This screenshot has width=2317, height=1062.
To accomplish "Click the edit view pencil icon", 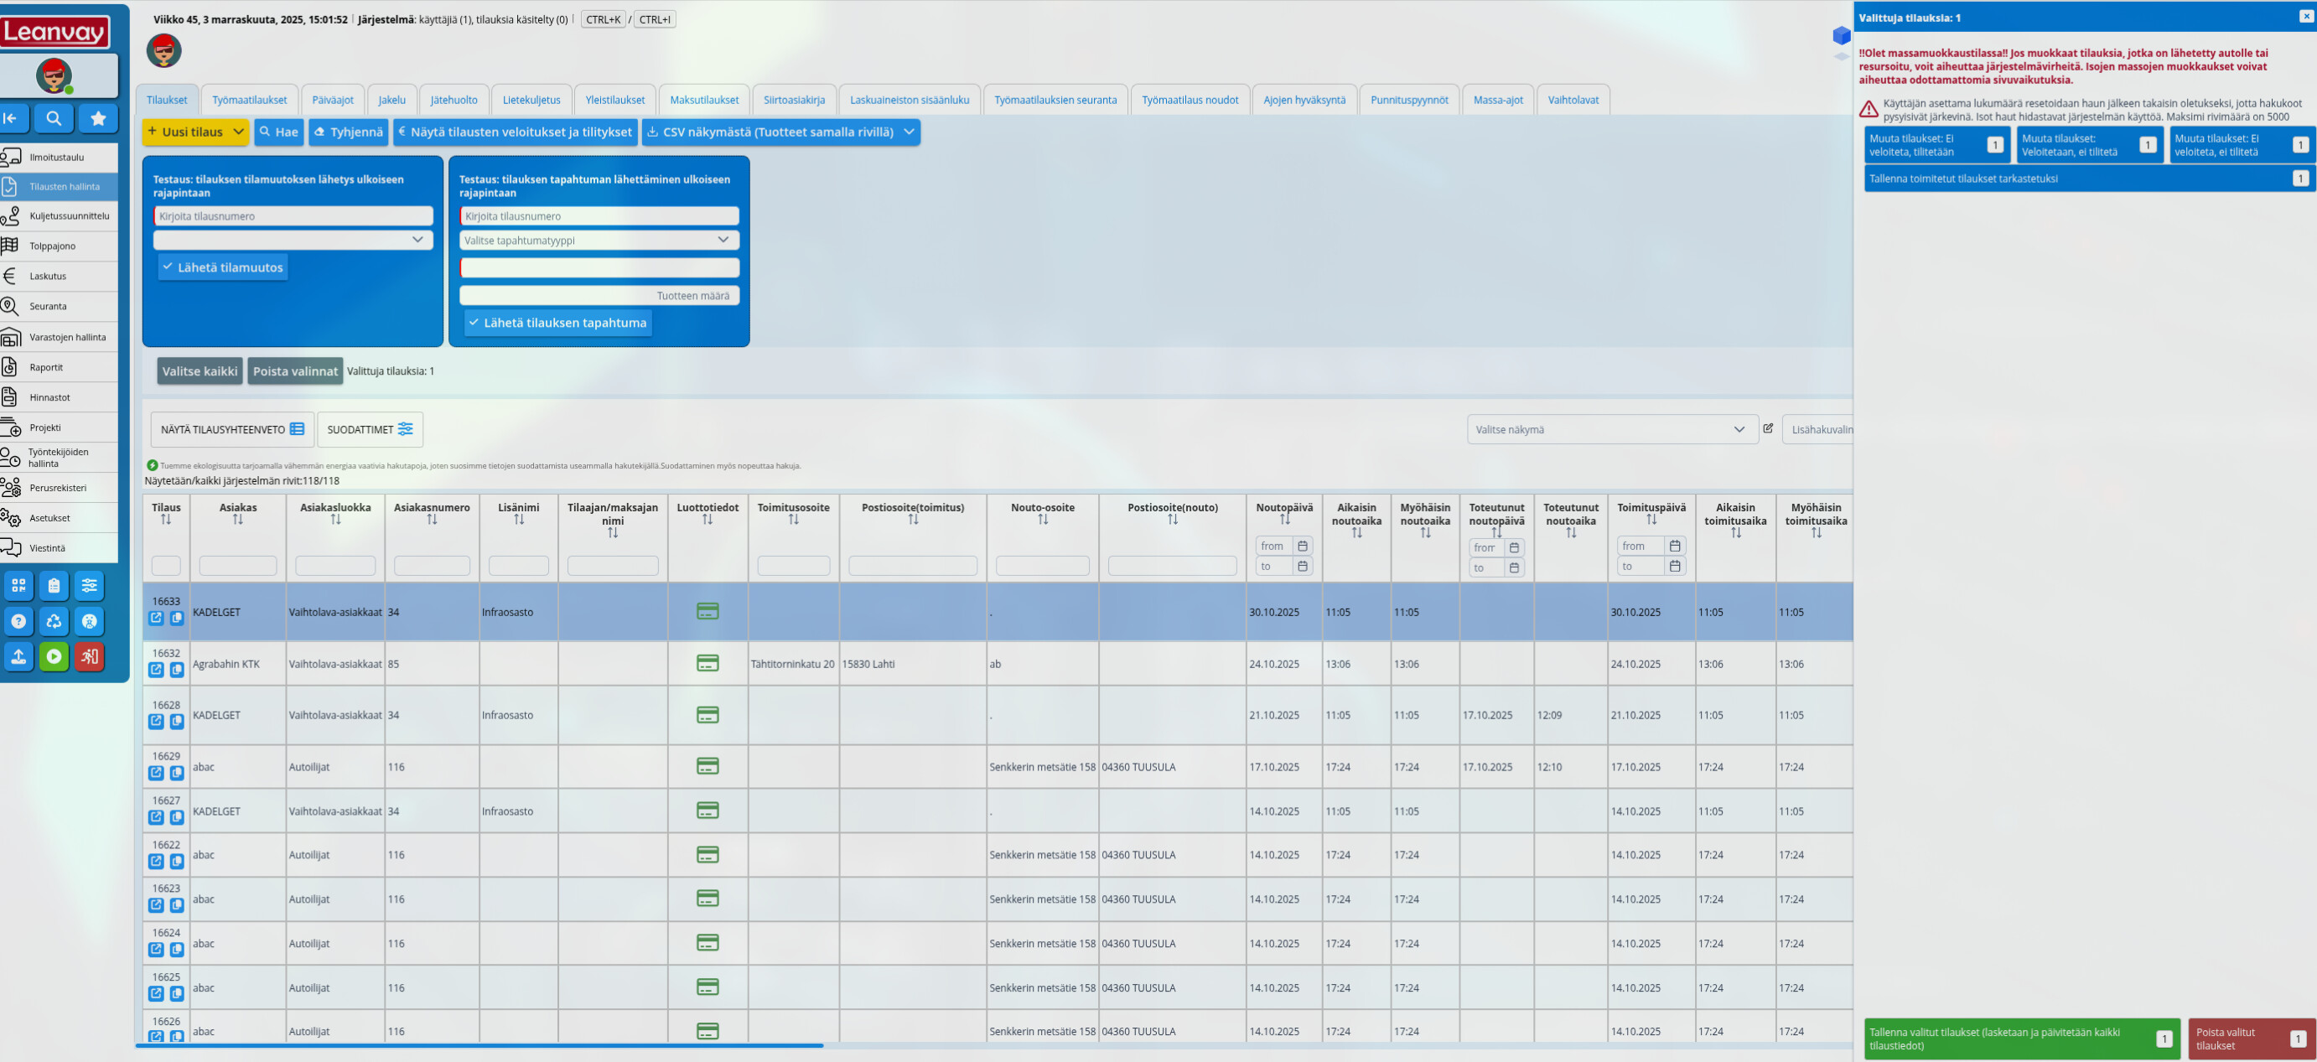I will click(1768, 429).
